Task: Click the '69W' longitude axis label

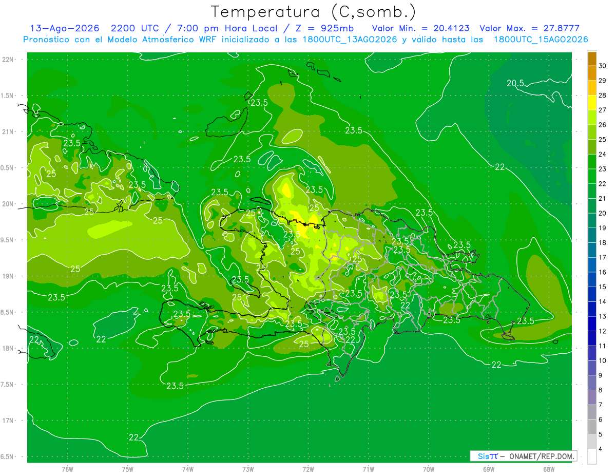Action: click(x=489, y=469)
